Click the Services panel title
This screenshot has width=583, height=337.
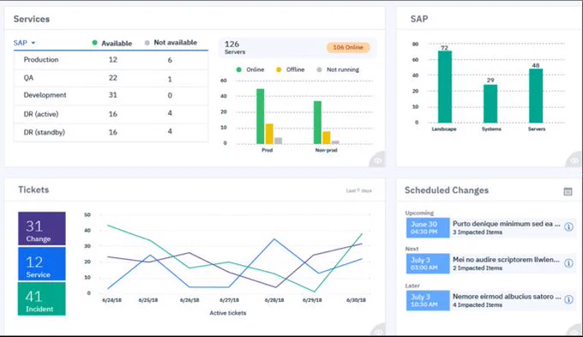pos(32,19)
